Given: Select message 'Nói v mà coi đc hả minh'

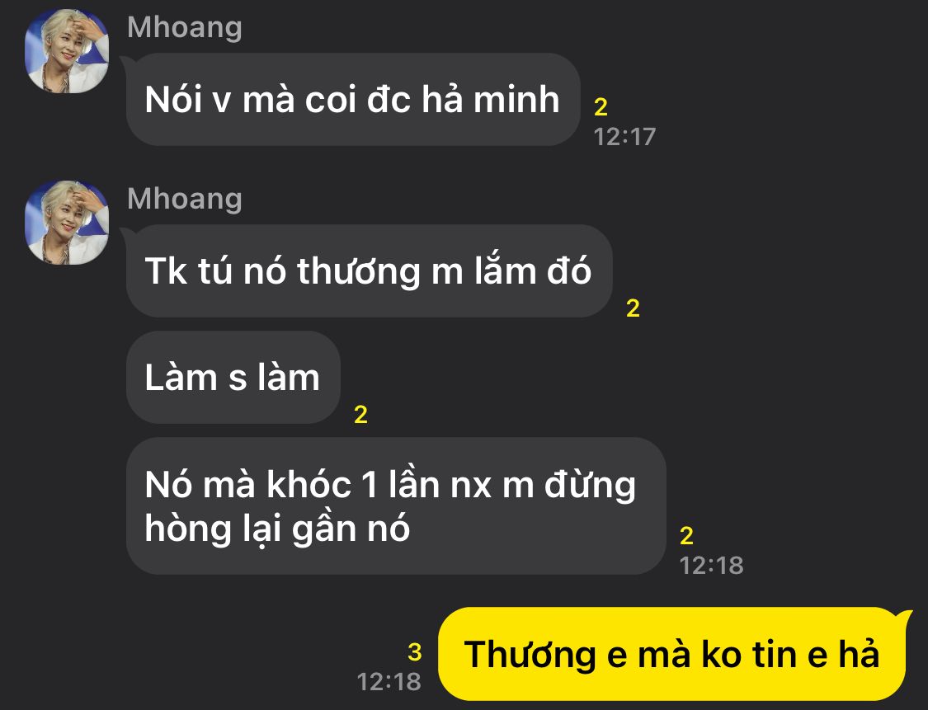Looking at the screenshot, I should click(353, 100).
